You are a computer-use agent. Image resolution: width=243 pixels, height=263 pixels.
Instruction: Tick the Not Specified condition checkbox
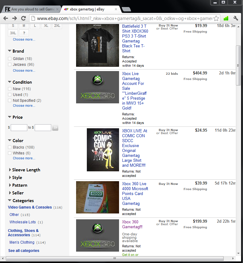[10, 101]
